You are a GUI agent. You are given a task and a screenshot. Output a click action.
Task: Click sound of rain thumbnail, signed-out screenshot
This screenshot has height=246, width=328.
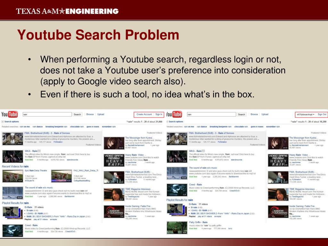pyautogui.click(x=12, y=193)
